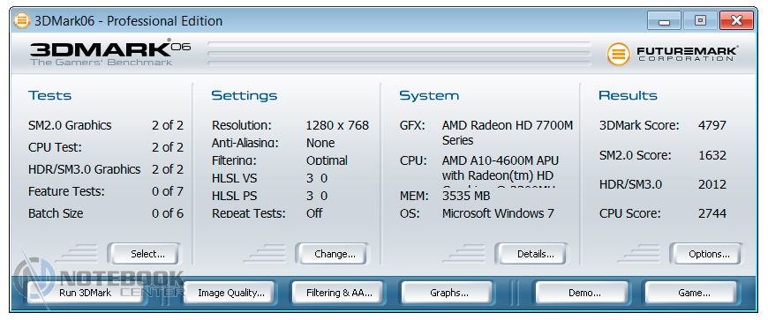Click the Repeat Tests value Off
Image resolution: width=768 pixels, height=320 pixels.
tap(314, 213)
